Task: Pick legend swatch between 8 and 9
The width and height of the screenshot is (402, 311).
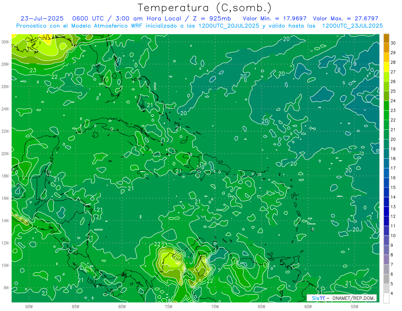Action: click(x=386, y=250)
